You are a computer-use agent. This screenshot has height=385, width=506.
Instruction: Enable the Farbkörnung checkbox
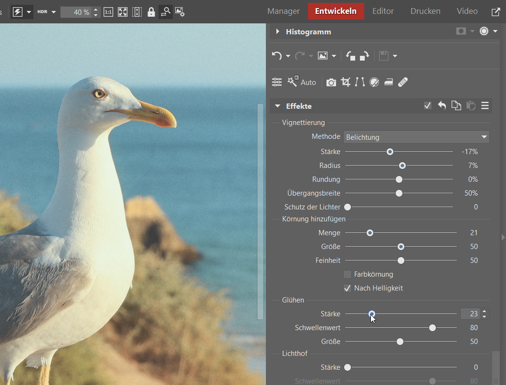[x=348, y=274]
